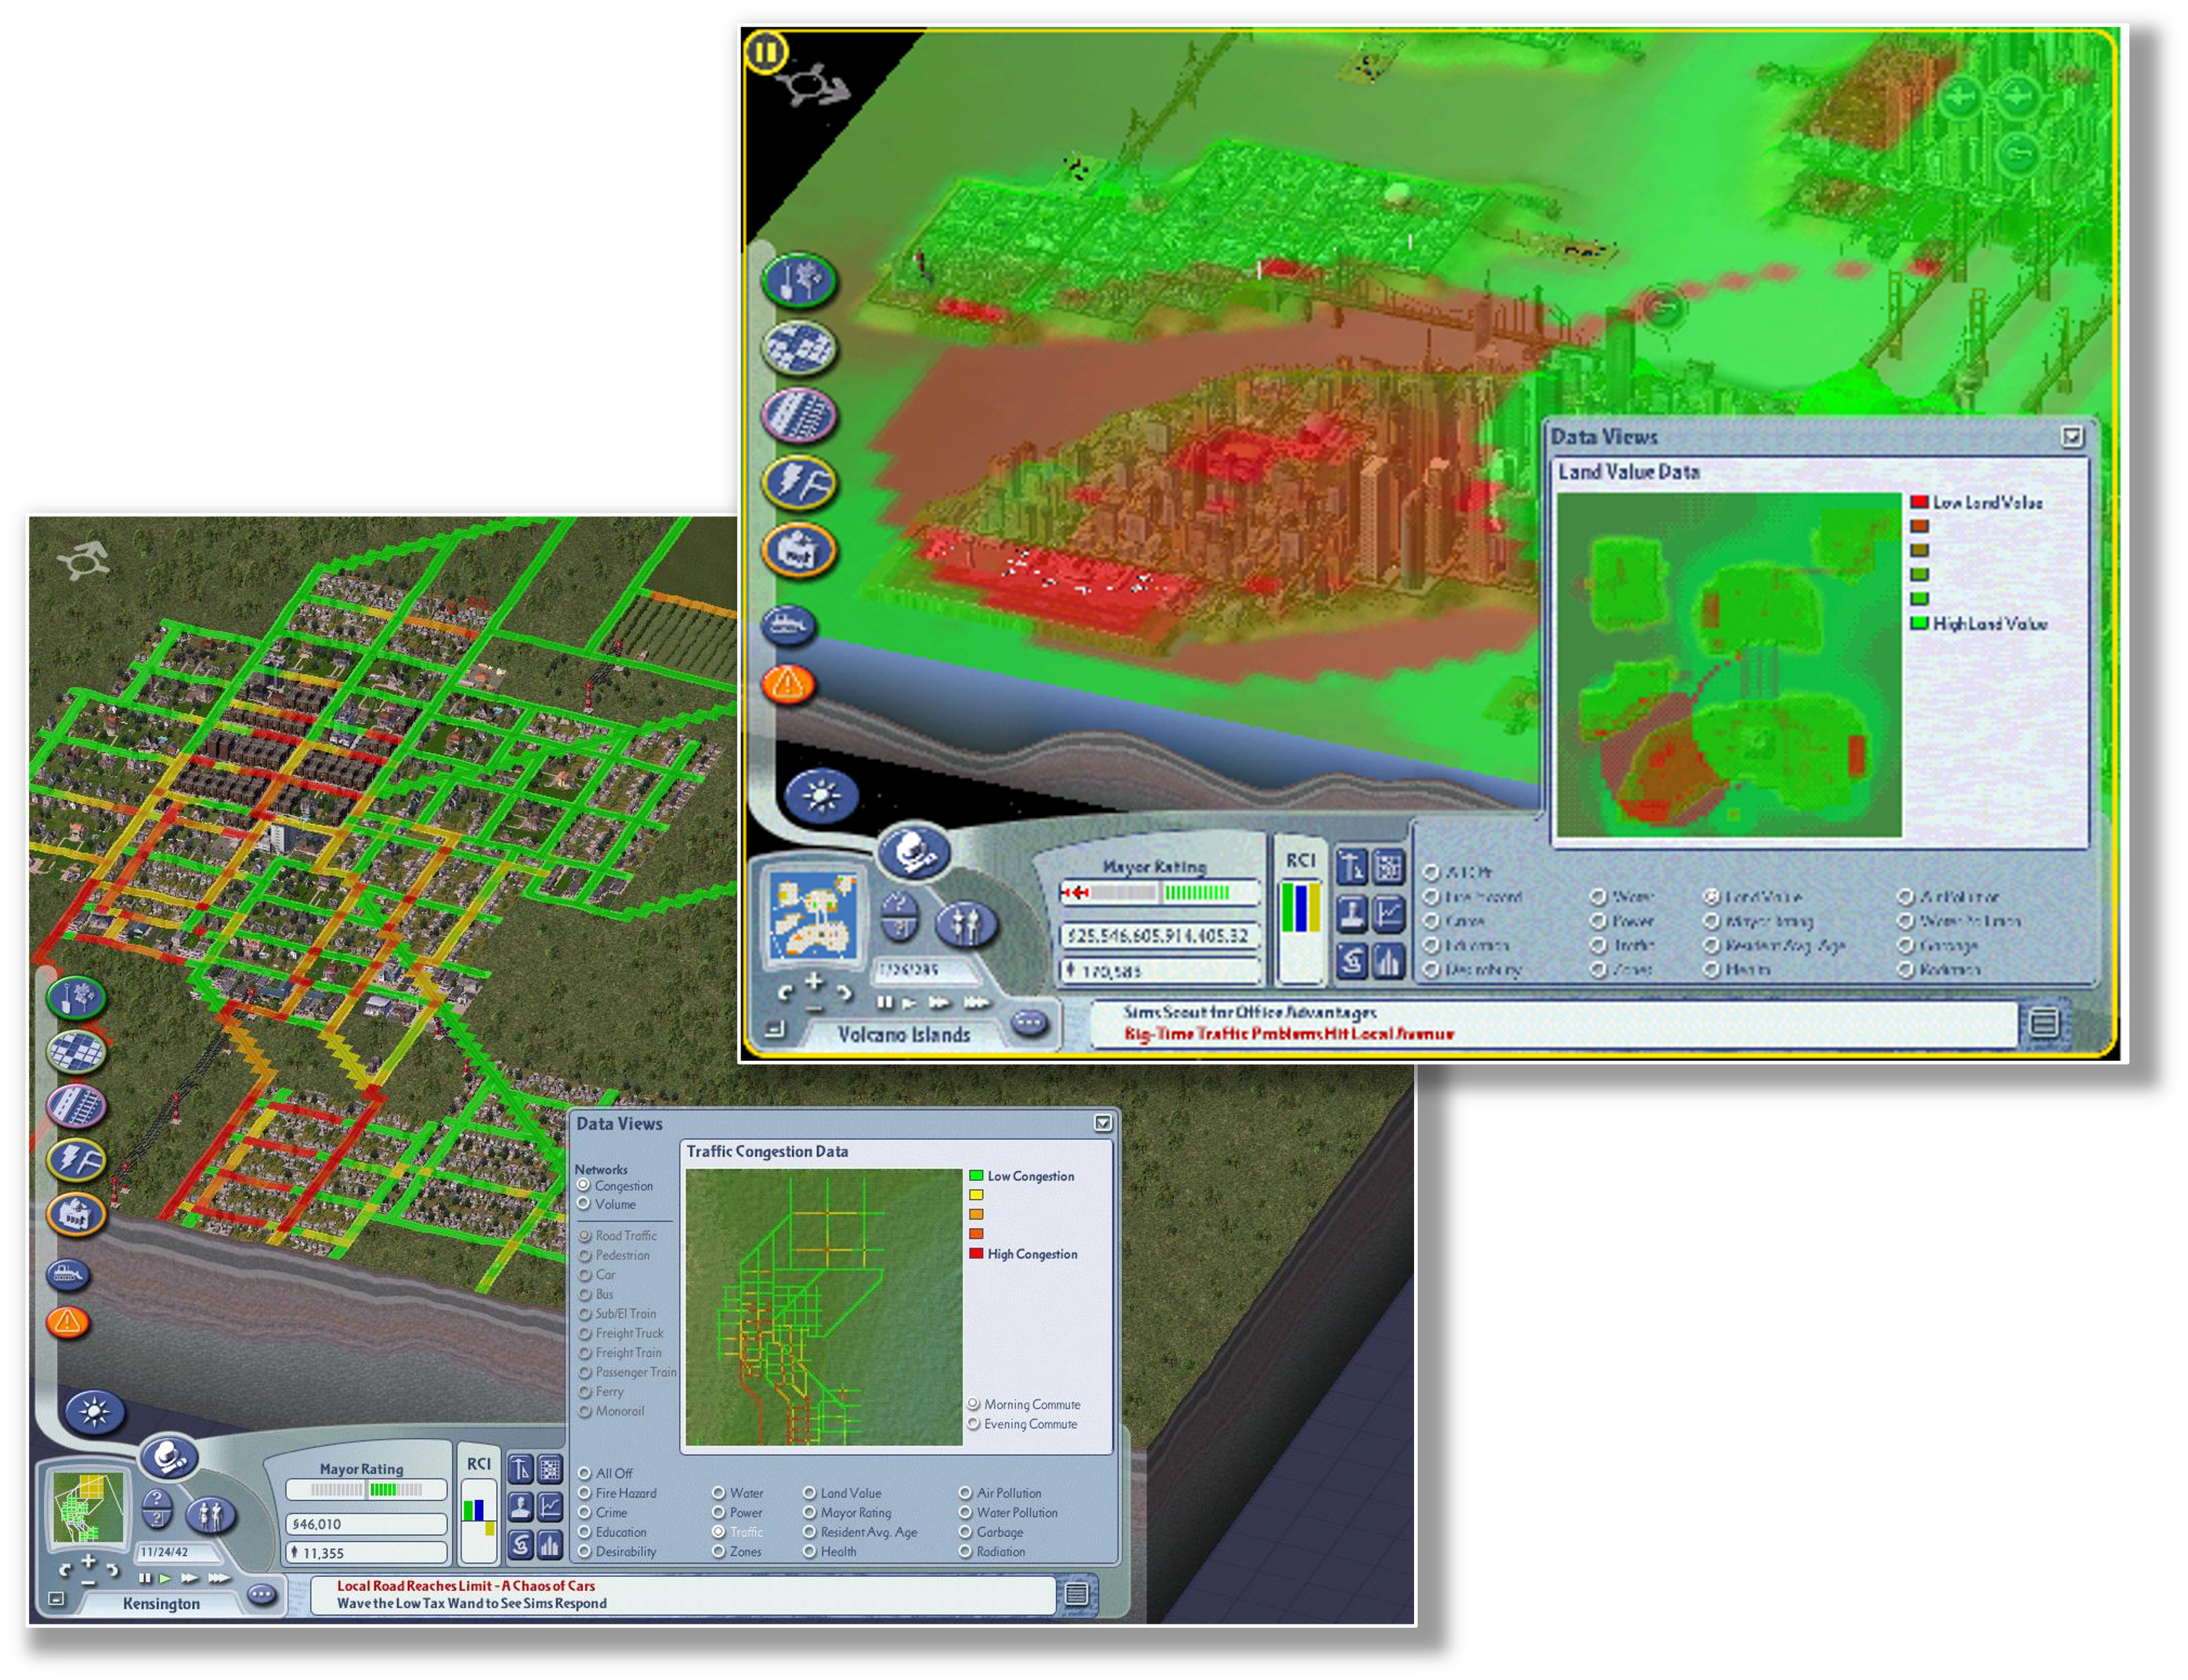Open headline 'Local Road Reaches Limit'
2188x1680 pixels.
point(466,1586)
